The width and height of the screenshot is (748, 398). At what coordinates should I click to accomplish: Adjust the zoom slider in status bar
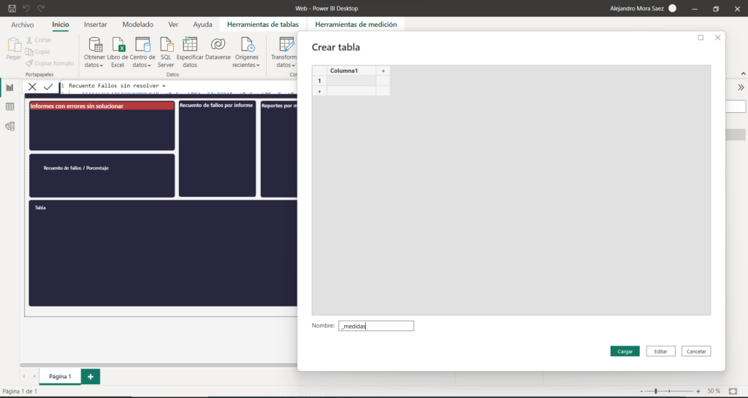coord(656,391)
